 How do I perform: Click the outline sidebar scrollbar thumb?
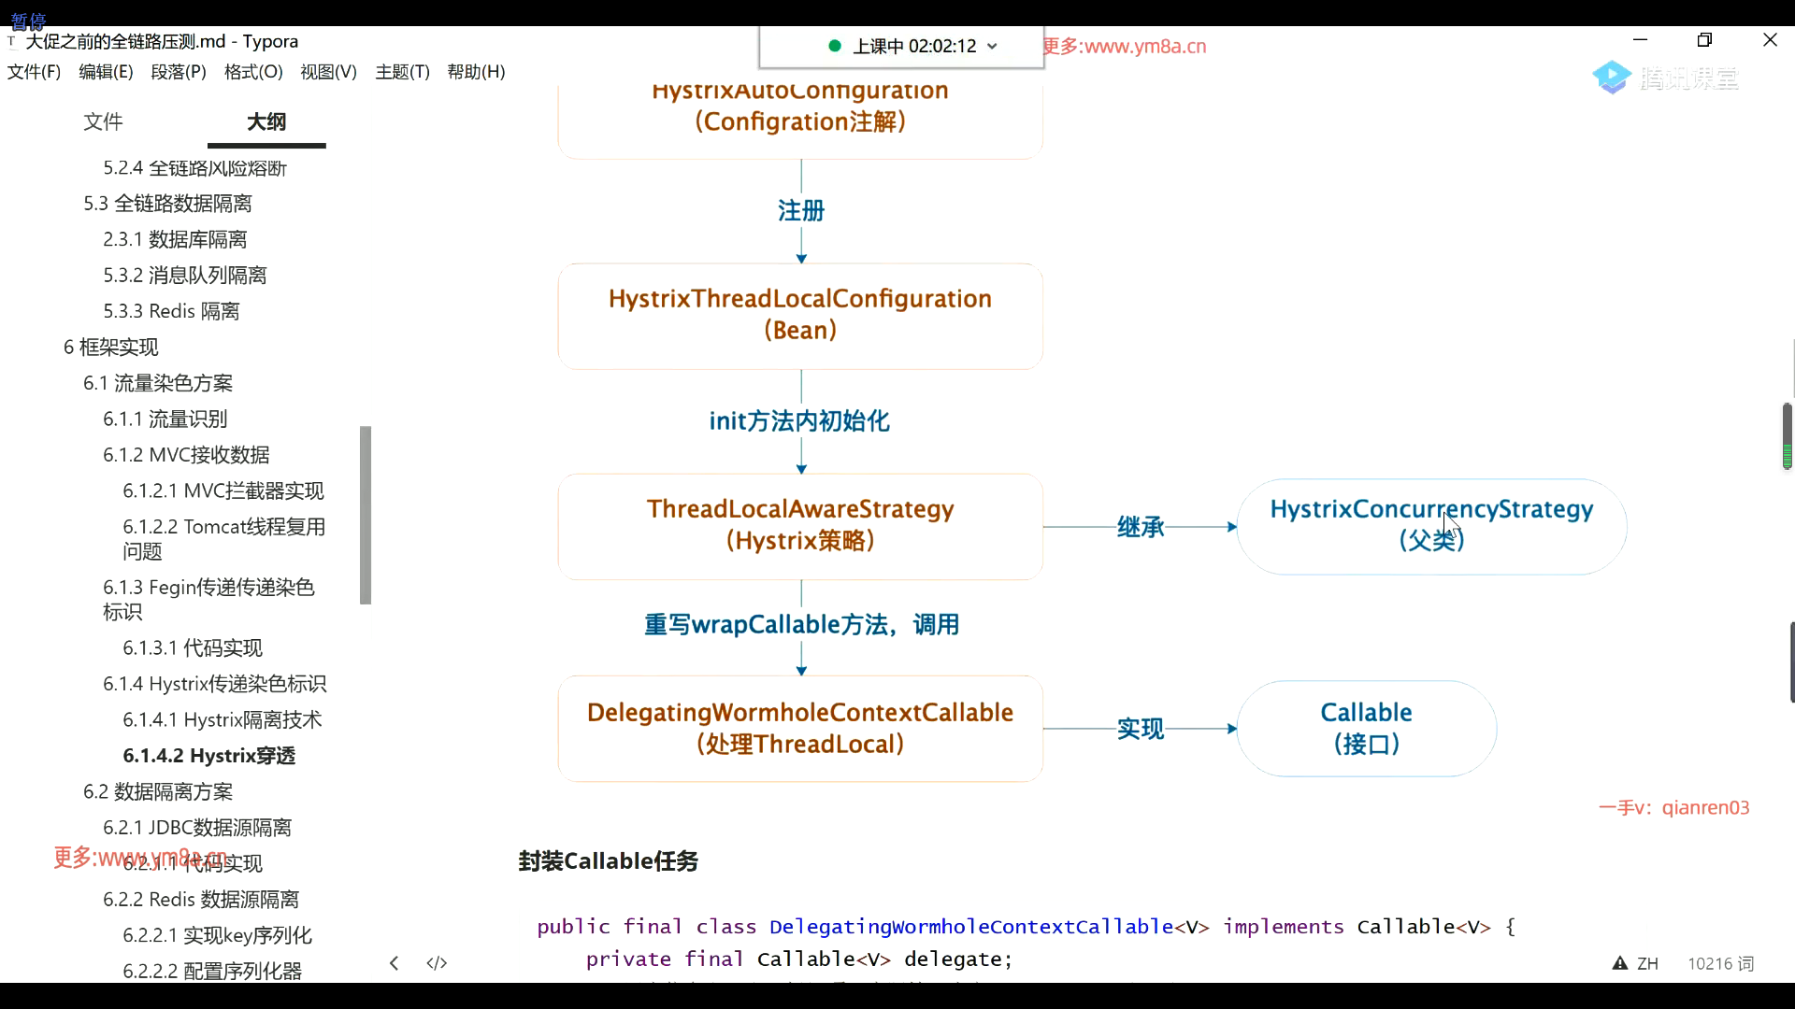[x=366, y=514]
